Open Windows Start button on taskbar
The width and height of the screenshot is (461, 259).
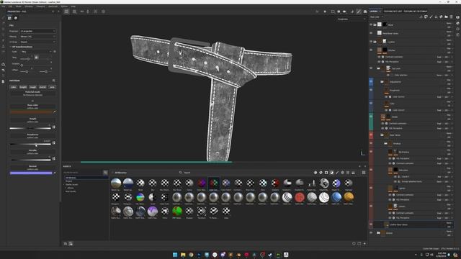point(175,255)
